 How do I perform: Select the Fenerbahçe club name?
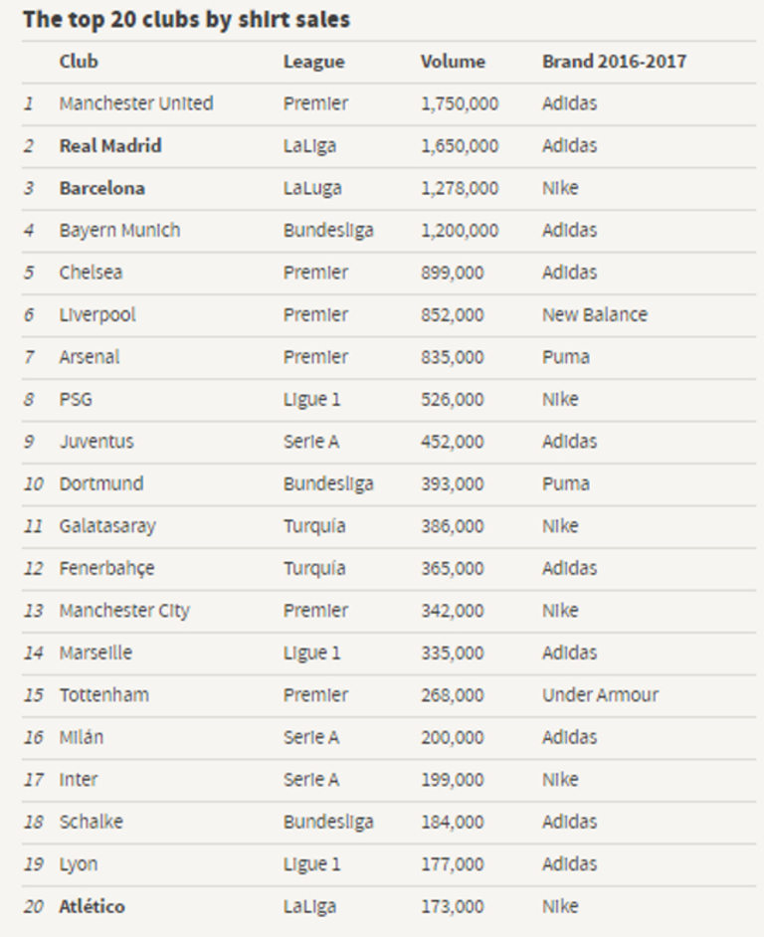pyautogui.click(x=106, y=569)
